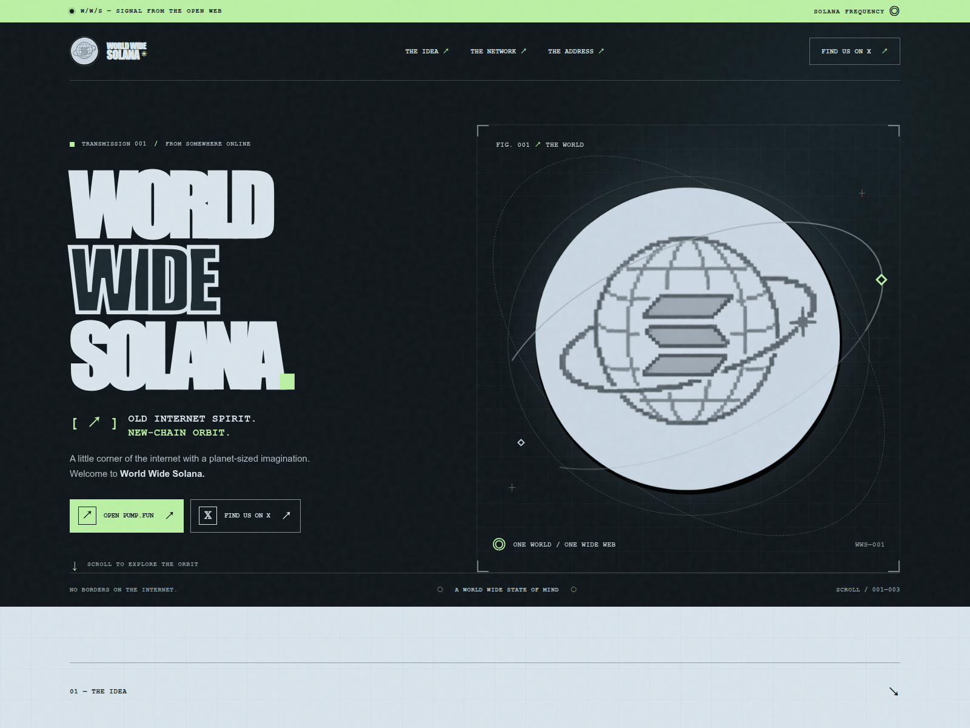This screenshot has width=970, height=728.
Task: Click the Solana Frequency ring icon
Action: [x=894, y=11]
